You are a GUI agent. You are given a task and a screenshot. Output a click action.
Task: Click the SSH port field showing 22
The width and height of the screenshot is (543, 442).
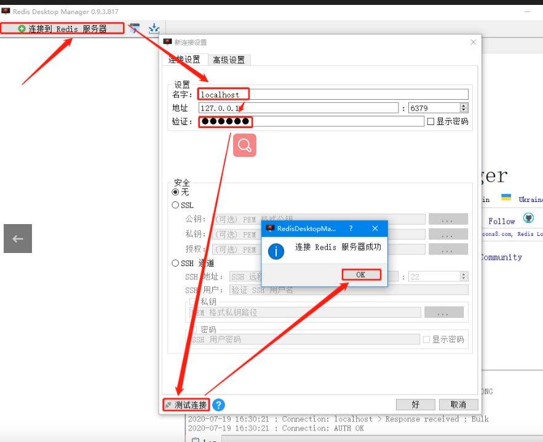pos(434,276)
